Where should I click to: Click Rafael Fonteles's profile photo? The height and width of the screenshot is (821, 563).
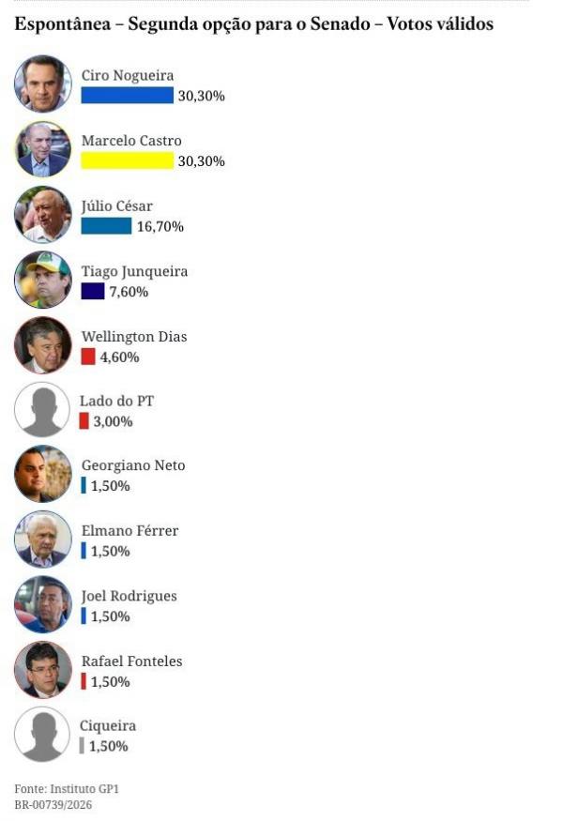point(42,670)
